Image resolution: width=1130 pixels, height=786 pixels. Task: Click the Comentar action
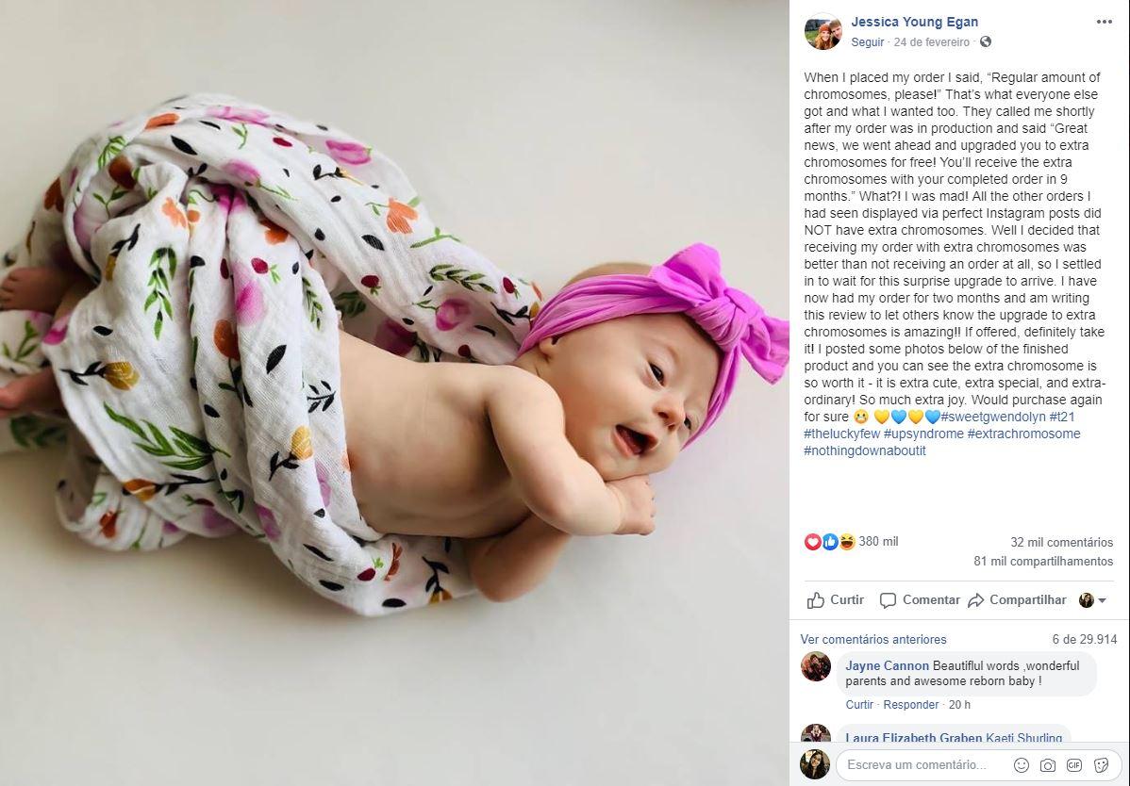tap(920, 600)
